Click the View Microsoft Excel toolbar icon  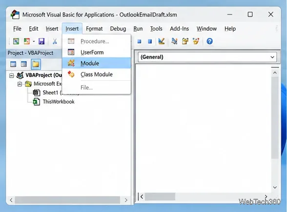point(16,41)
